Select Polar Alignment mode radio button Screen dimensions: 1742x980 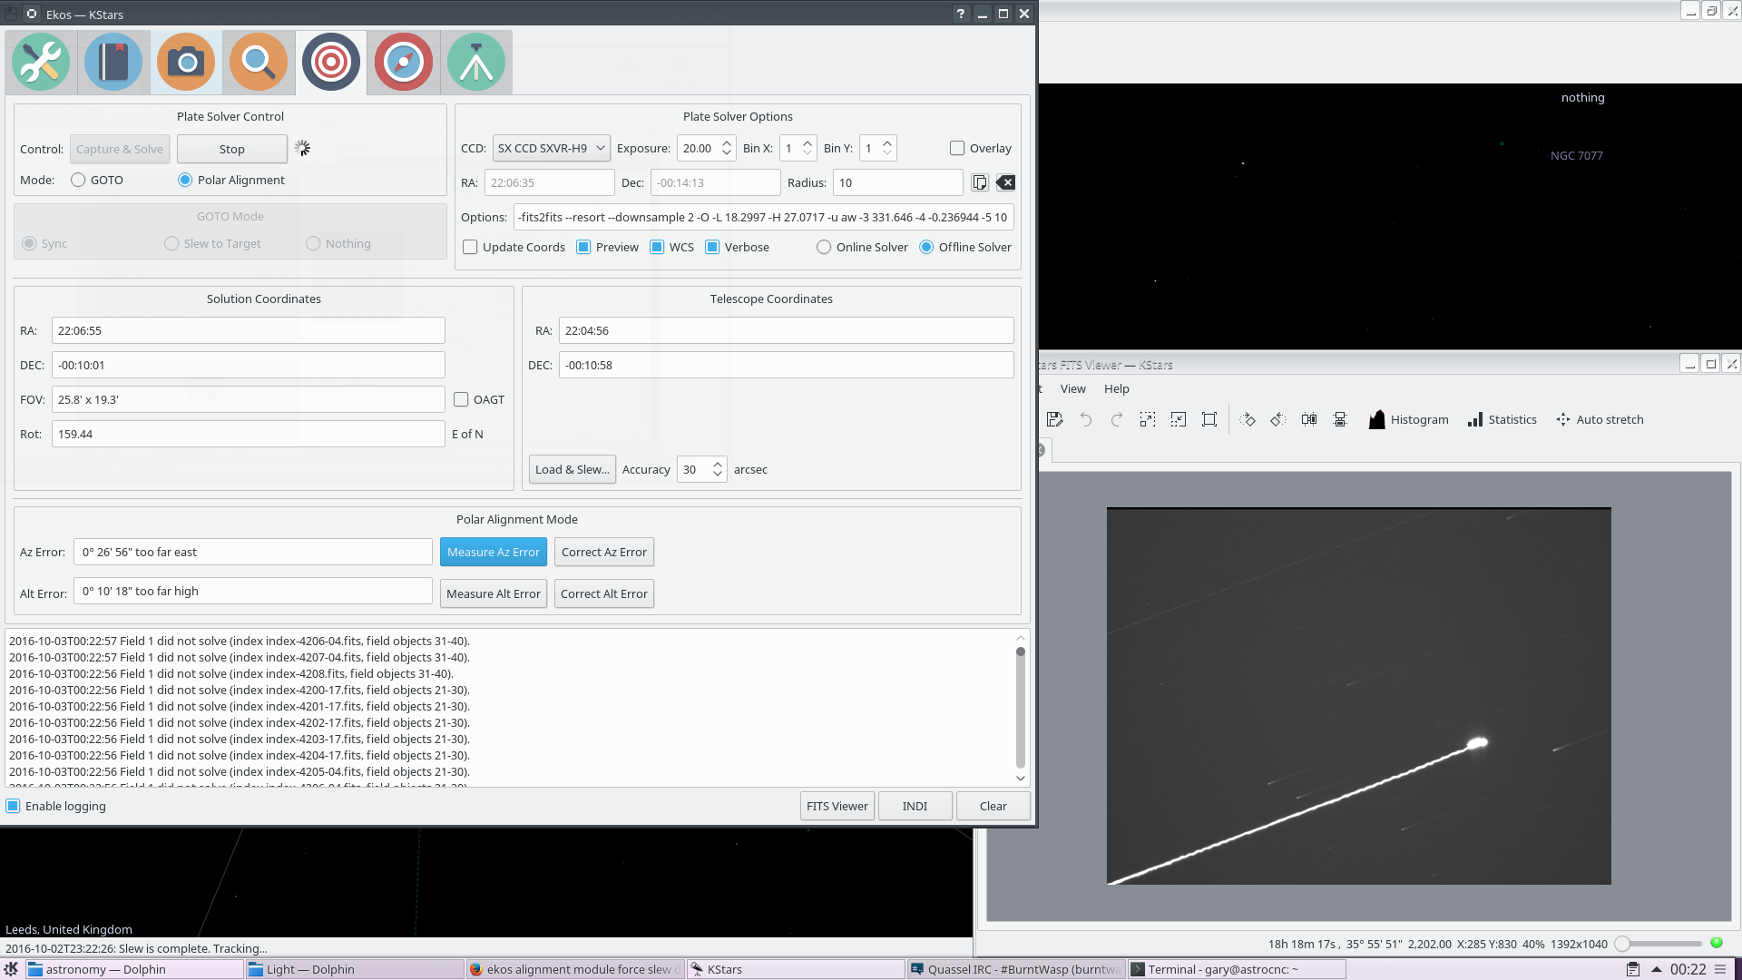click(x=185, y=180)
